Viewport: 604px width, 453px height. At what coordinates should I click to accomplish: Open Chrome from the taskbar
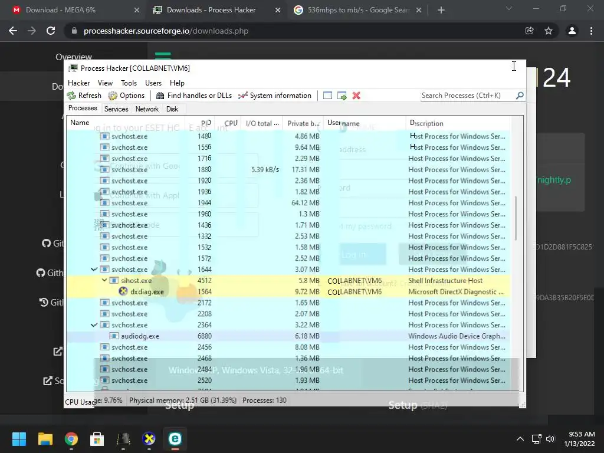pos(71,439)
